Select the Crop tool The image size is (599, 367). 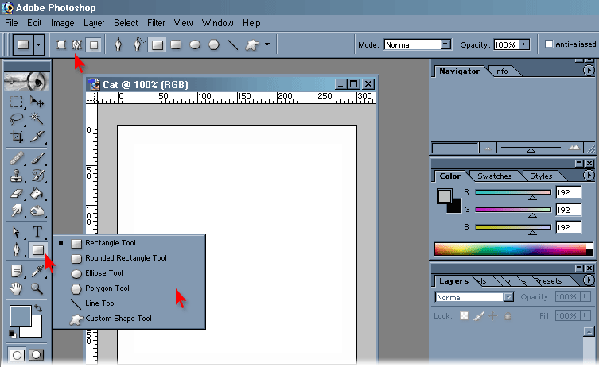pos(17,136)
